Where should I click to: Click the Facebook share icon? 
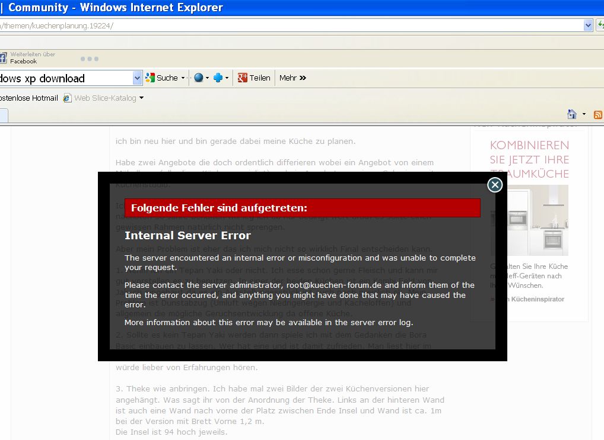[2, 58]
